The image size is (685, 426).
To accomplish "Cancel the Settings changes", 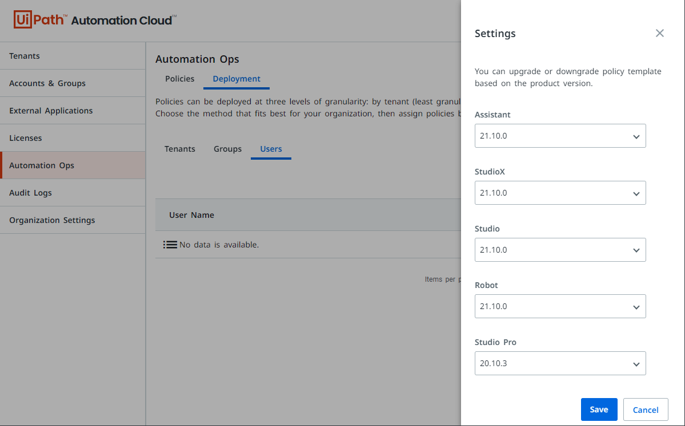I will pos(645,409).
